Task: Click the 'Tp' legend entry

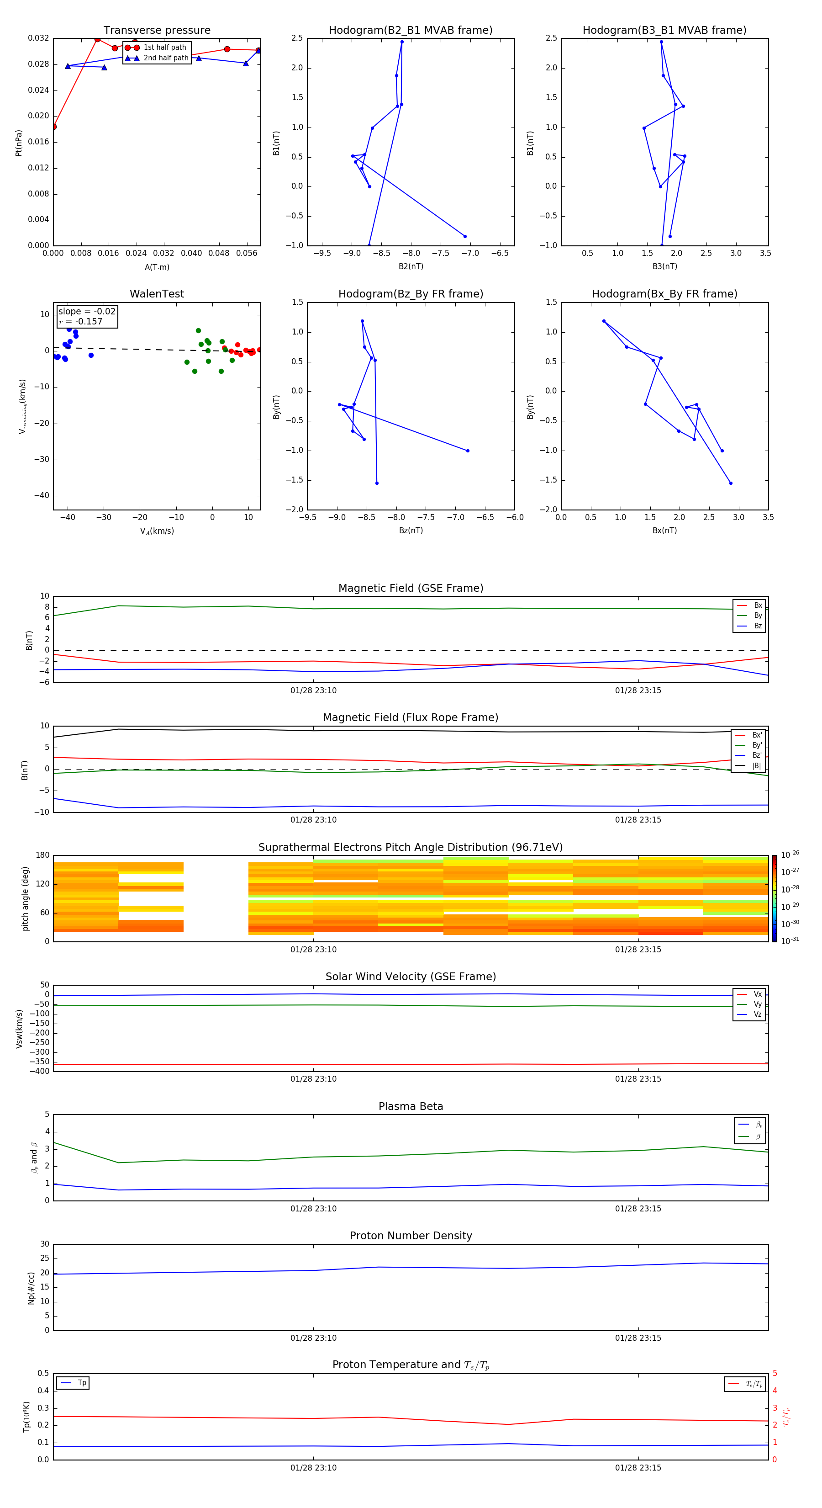Action: pos(73,1383)
